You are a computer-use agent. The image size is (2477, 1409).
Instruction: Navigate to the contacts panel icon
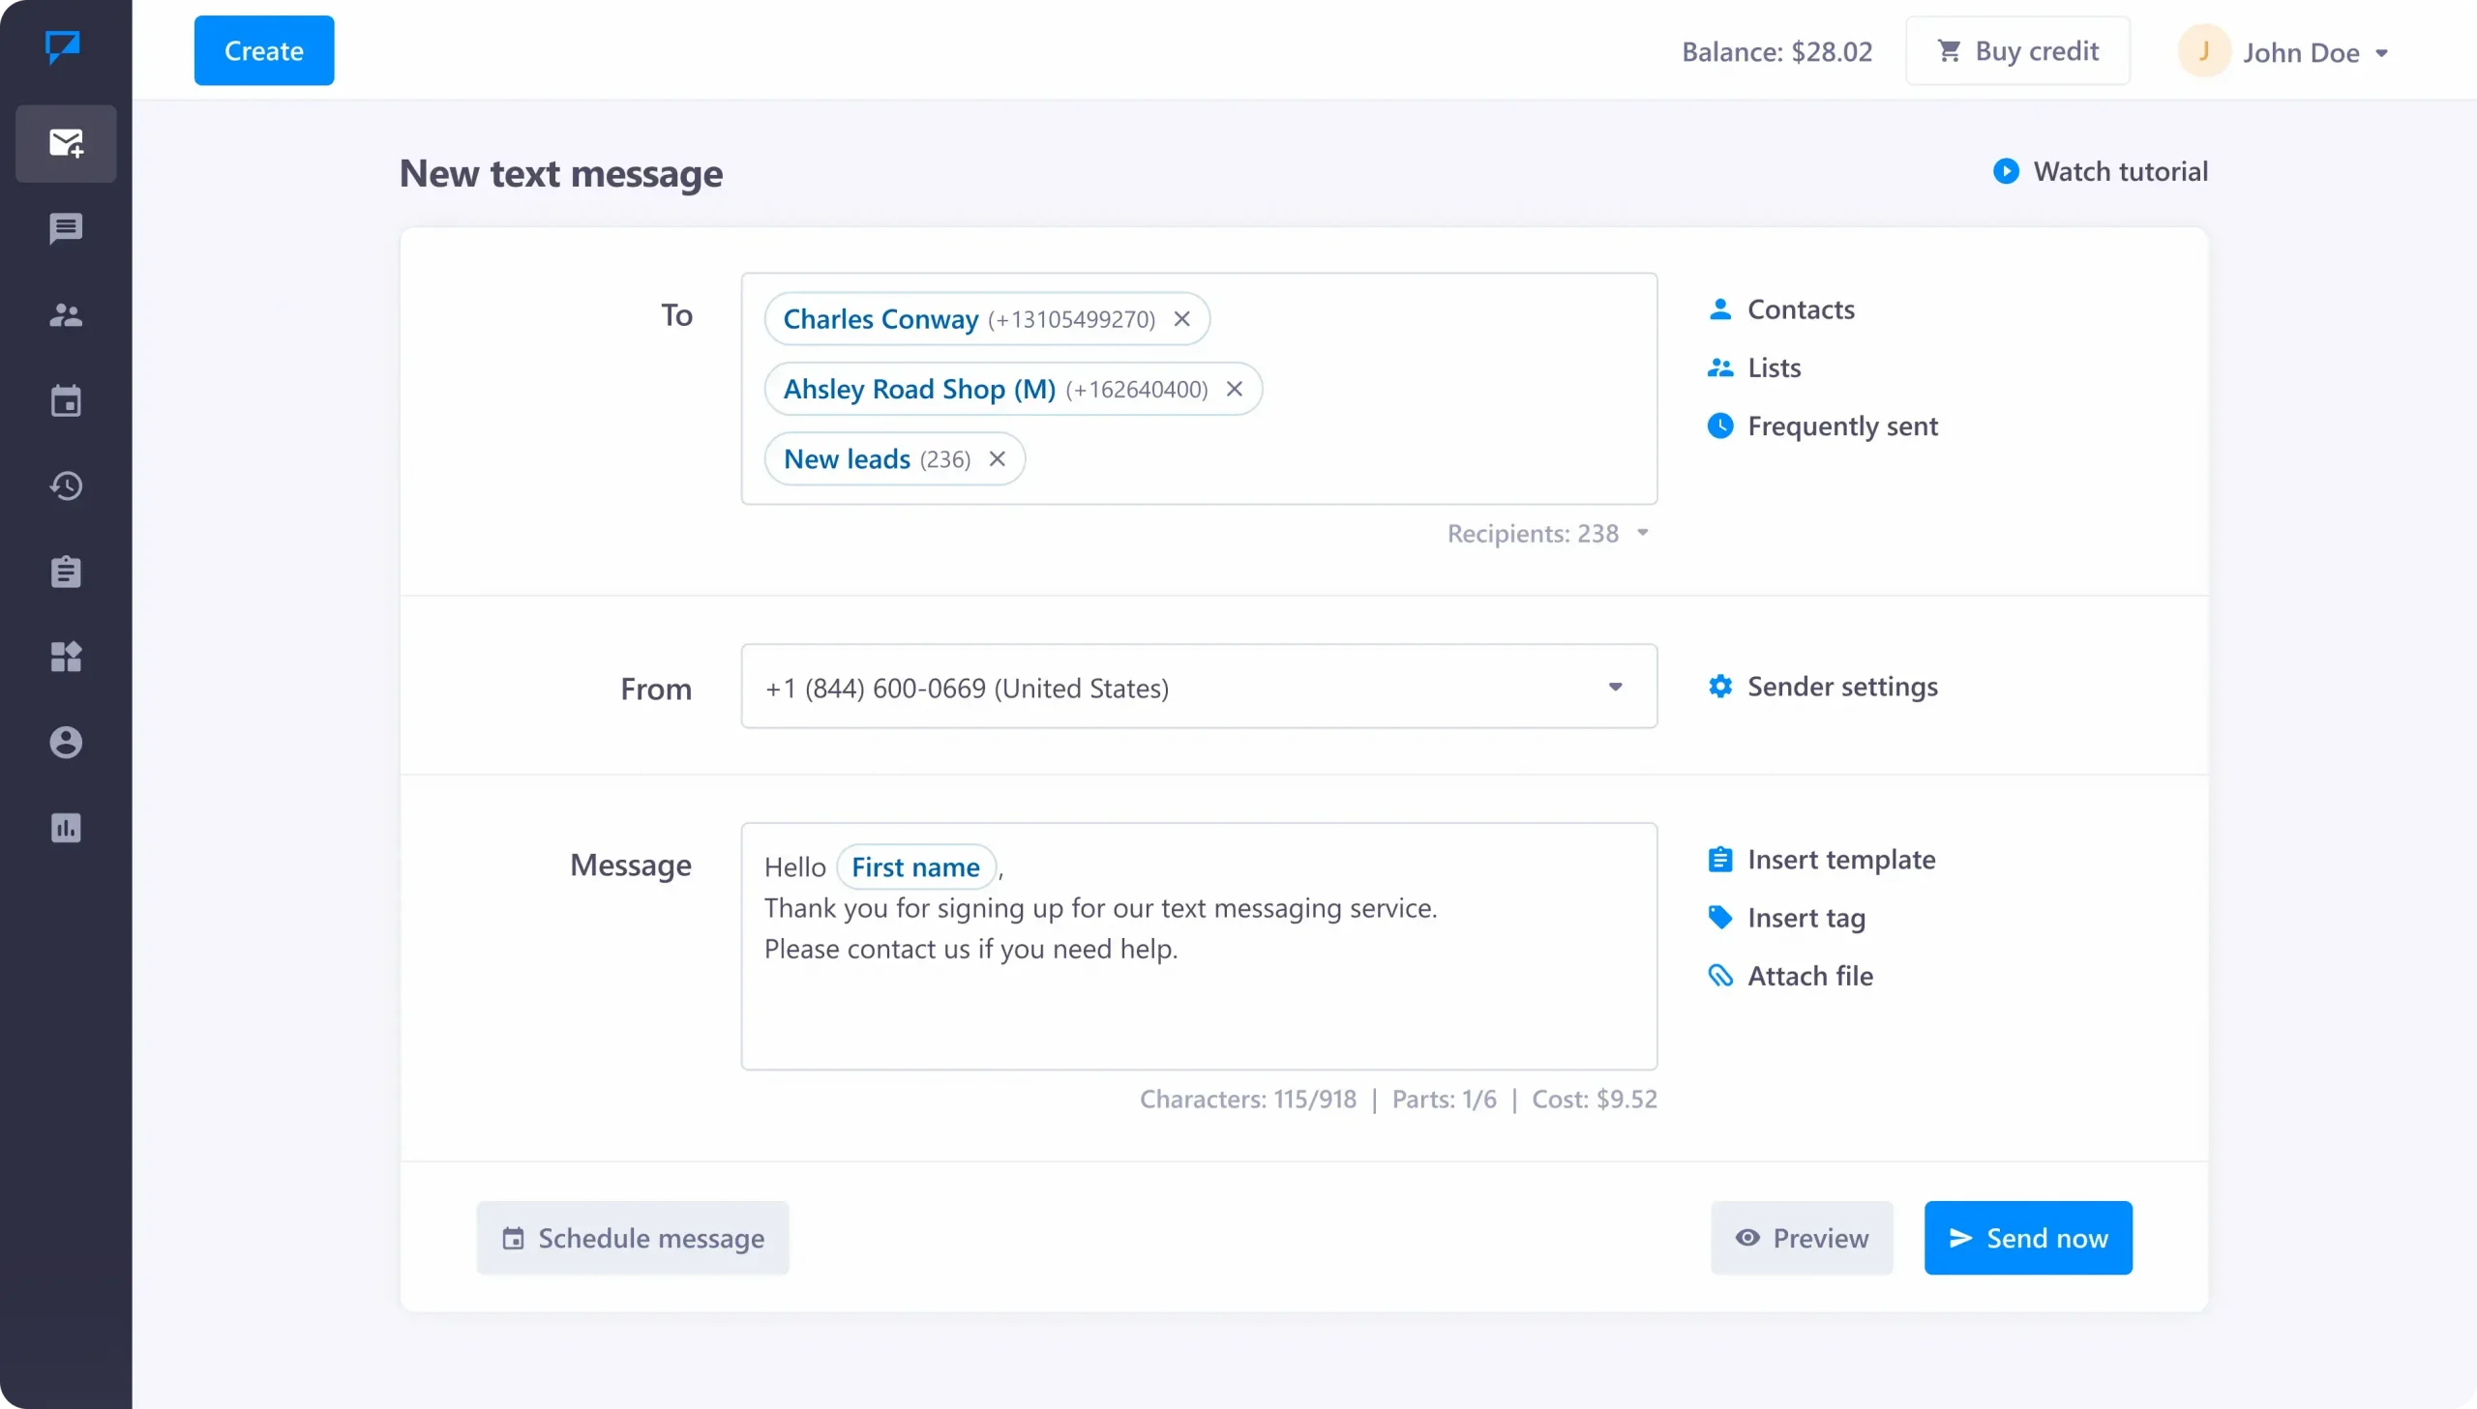click(x=65, y=314)
